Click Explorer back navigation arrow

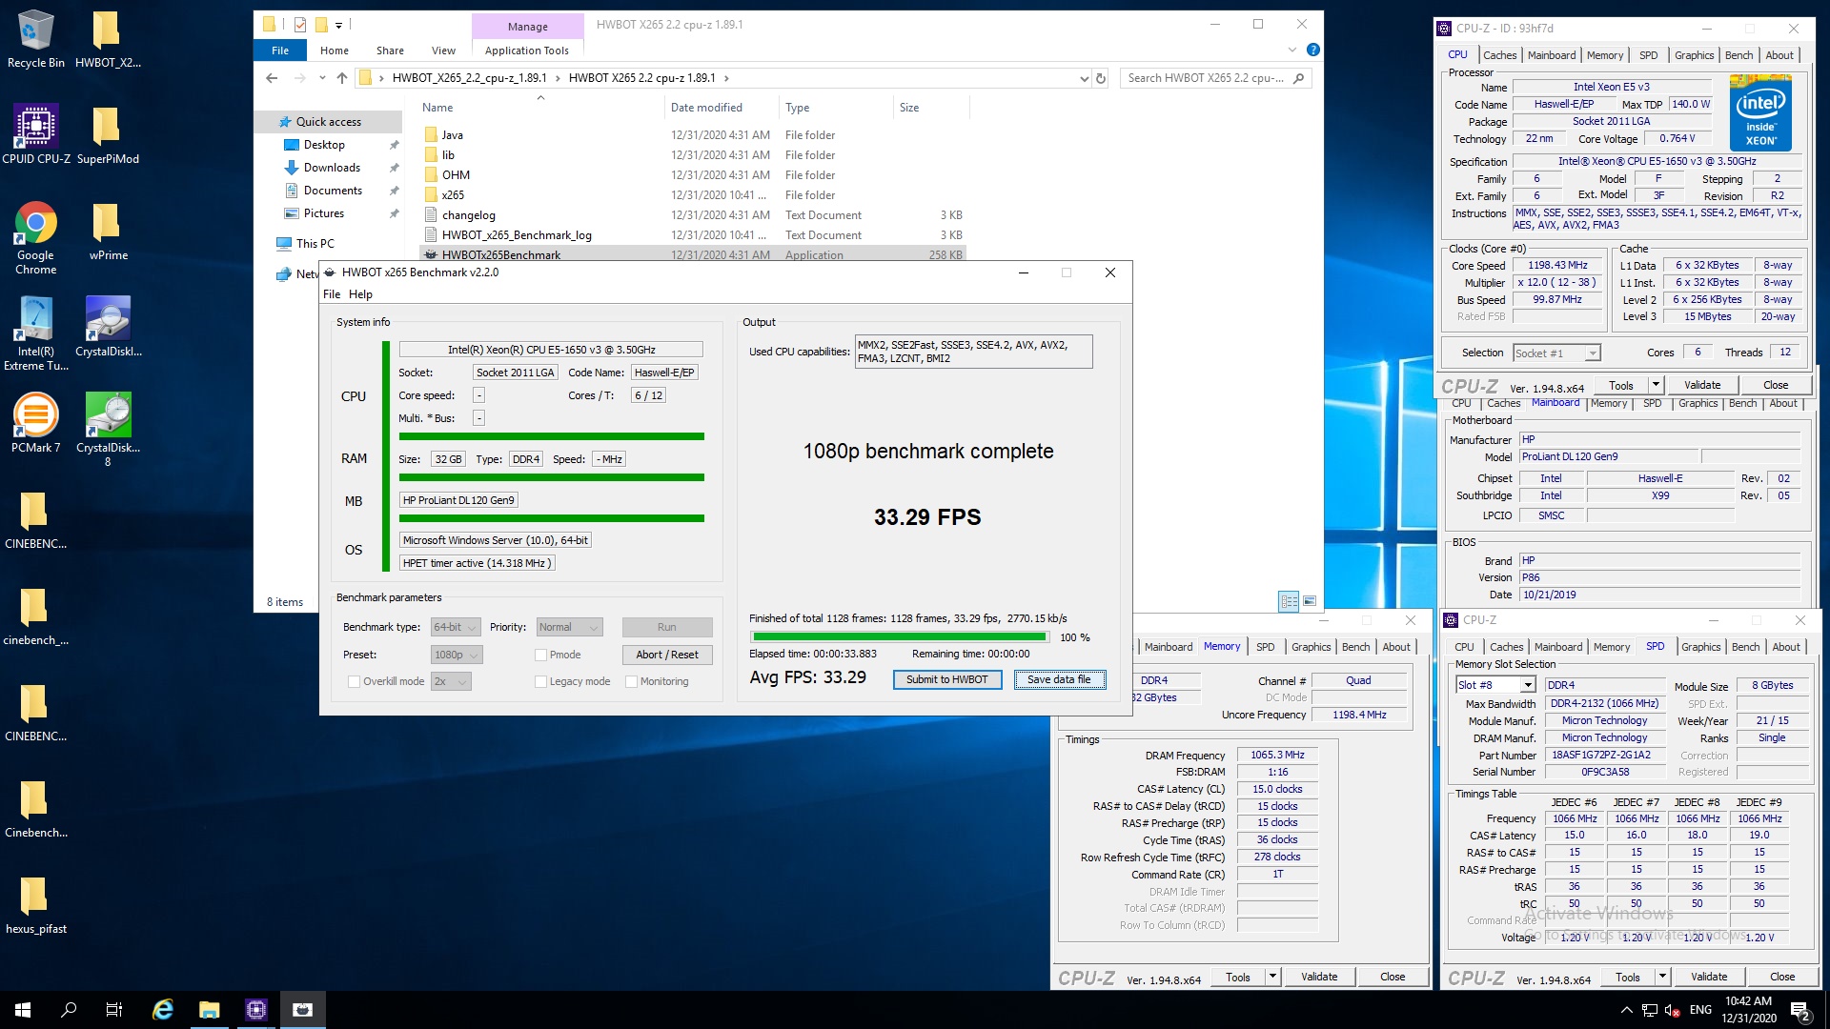click(272, 78)
